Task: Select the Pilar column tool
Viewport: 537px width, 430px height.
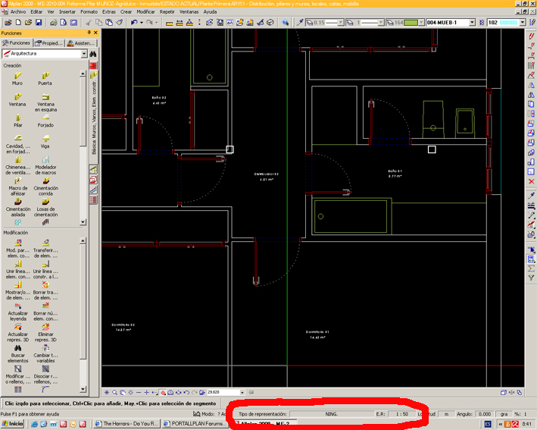Action: (x=18, y=121)
